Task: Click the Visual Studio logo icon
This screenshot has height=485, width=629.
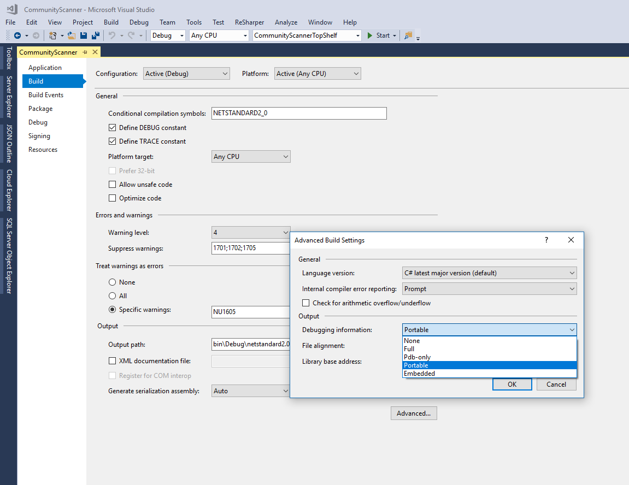Action: pos(12,9)
